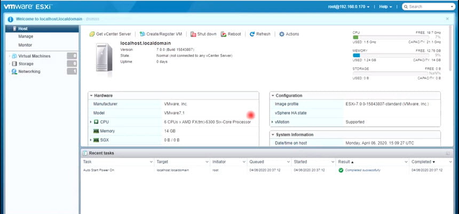The image size is (459, 214).
Task: Open the Completed column dropdown arrow
Action: [x=450, y=162]
